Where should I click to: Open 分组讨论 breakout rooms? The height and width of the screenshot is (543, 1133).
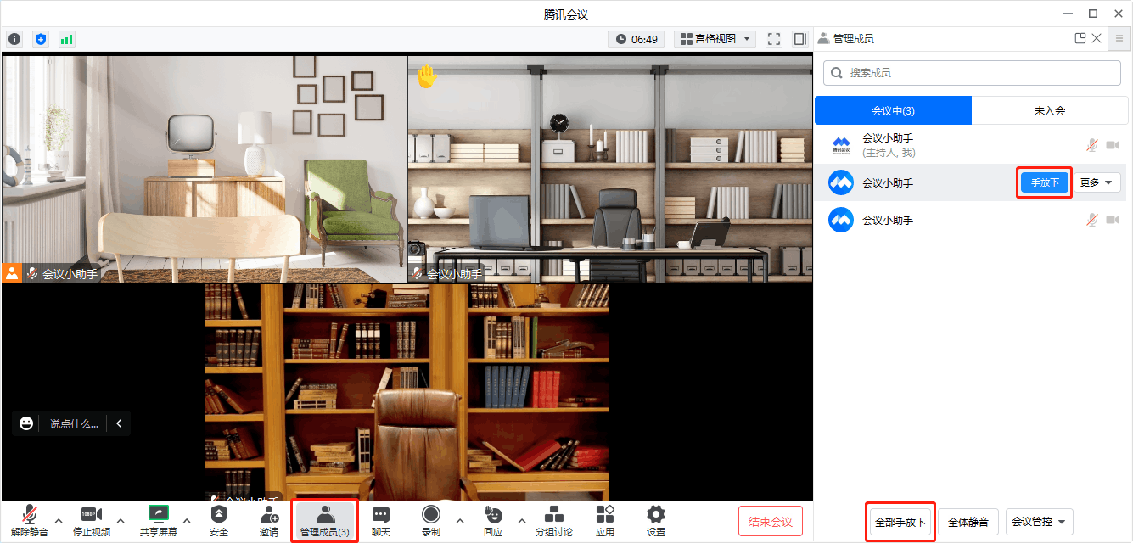[553, 521]
